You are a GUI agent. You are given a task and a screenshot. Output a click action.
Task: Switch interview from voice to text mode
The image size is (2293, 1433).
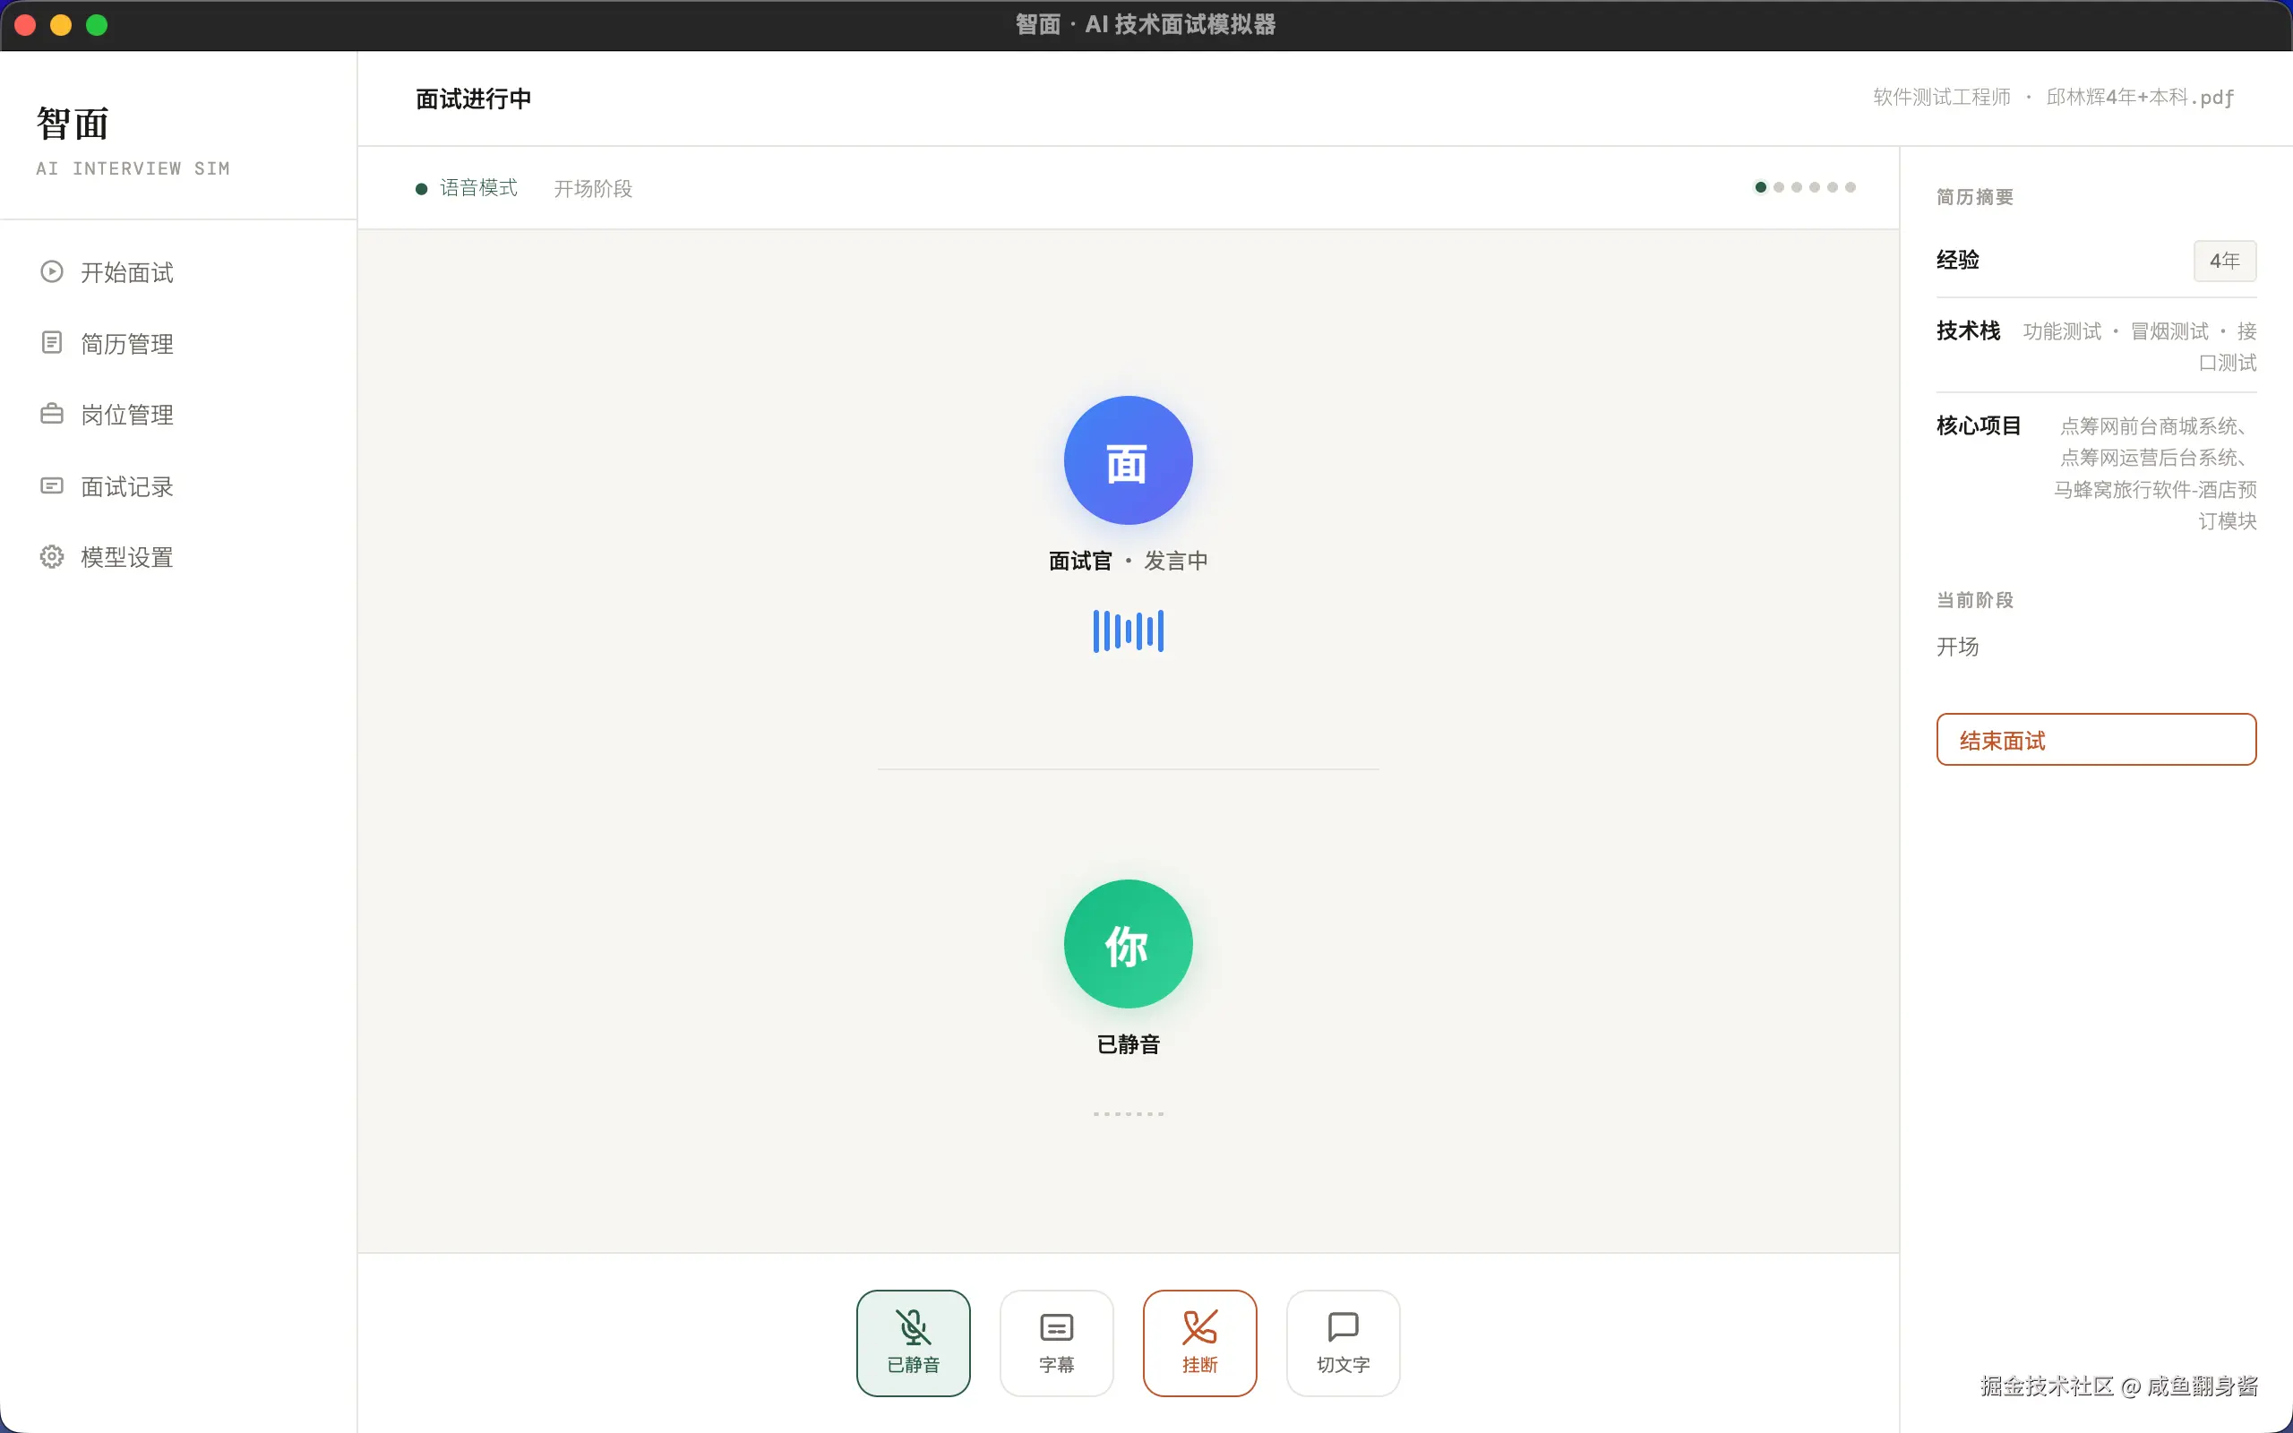(x=1342, y=1342)
